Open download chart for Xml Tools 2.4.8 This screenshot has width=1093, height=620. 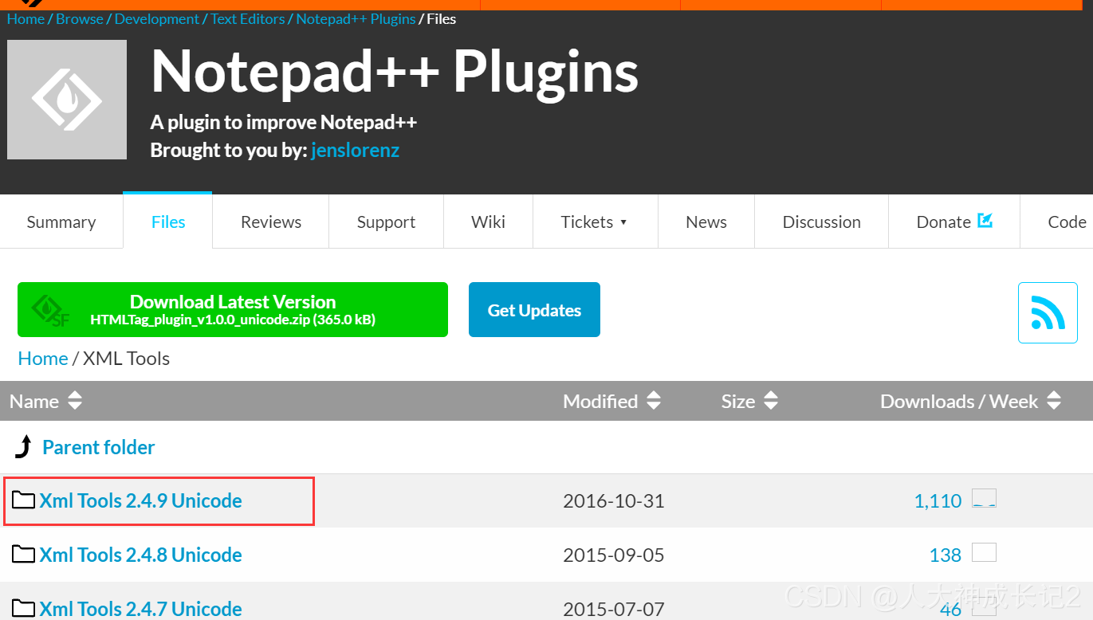[x=985, y=552]
